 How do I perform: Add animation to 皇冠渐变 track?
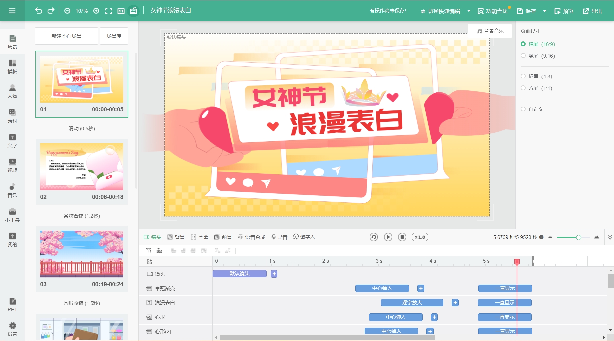pyautogui.click(x=421, y=288)
